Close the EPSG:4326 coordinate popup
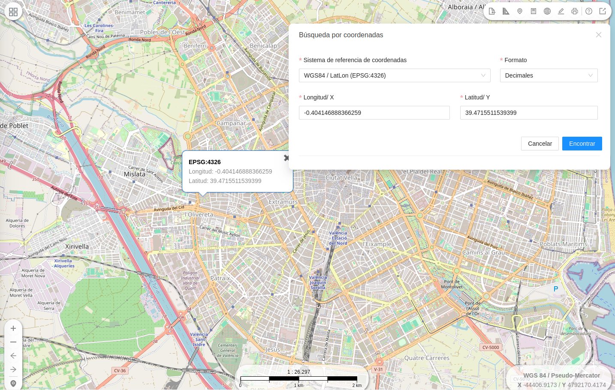615x390 pixels. click(286, 158)
